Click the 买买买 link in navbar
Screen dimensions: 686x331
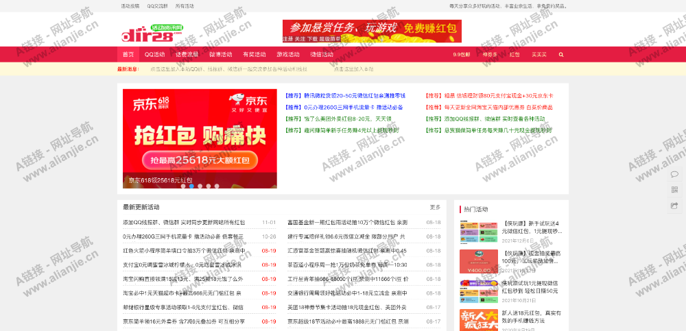click(539, 54)
